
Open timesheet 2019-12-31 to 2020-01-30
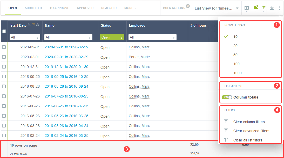[x=66, y=67]
